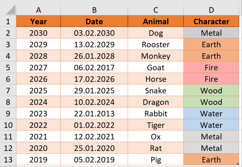Select the date cell 25.01.2020
Image resolution: width=242 pixels, height=167 pixels.
(94, 148)
